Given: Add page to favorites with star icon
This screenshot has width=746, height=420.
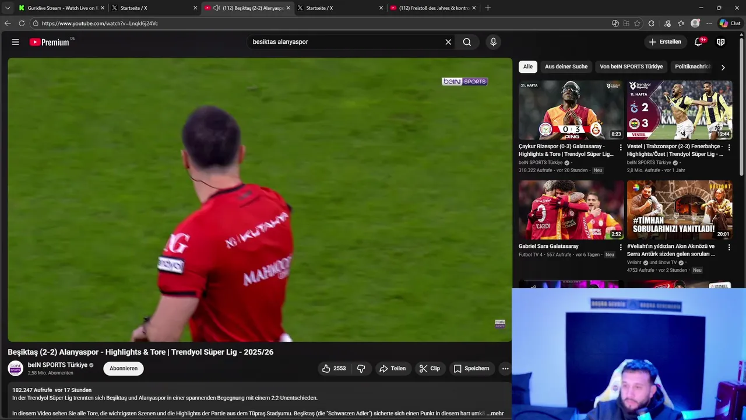Looking at the screenshot, I should 637,23.
